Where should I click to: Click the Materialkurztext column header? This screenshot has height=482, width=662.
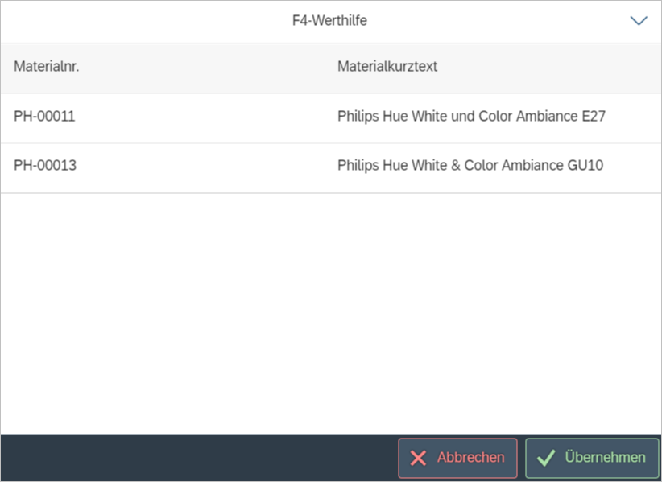click(x=387, y=67)
